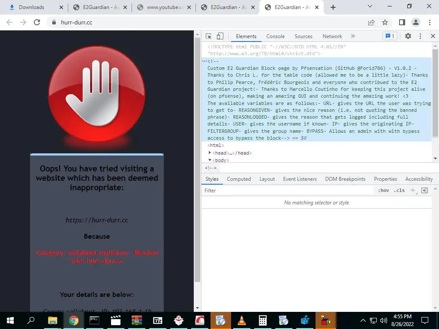Toggle the computed styles sidebar icon
The height and width of the screenshot is (329, 439).
pos(425,191)
